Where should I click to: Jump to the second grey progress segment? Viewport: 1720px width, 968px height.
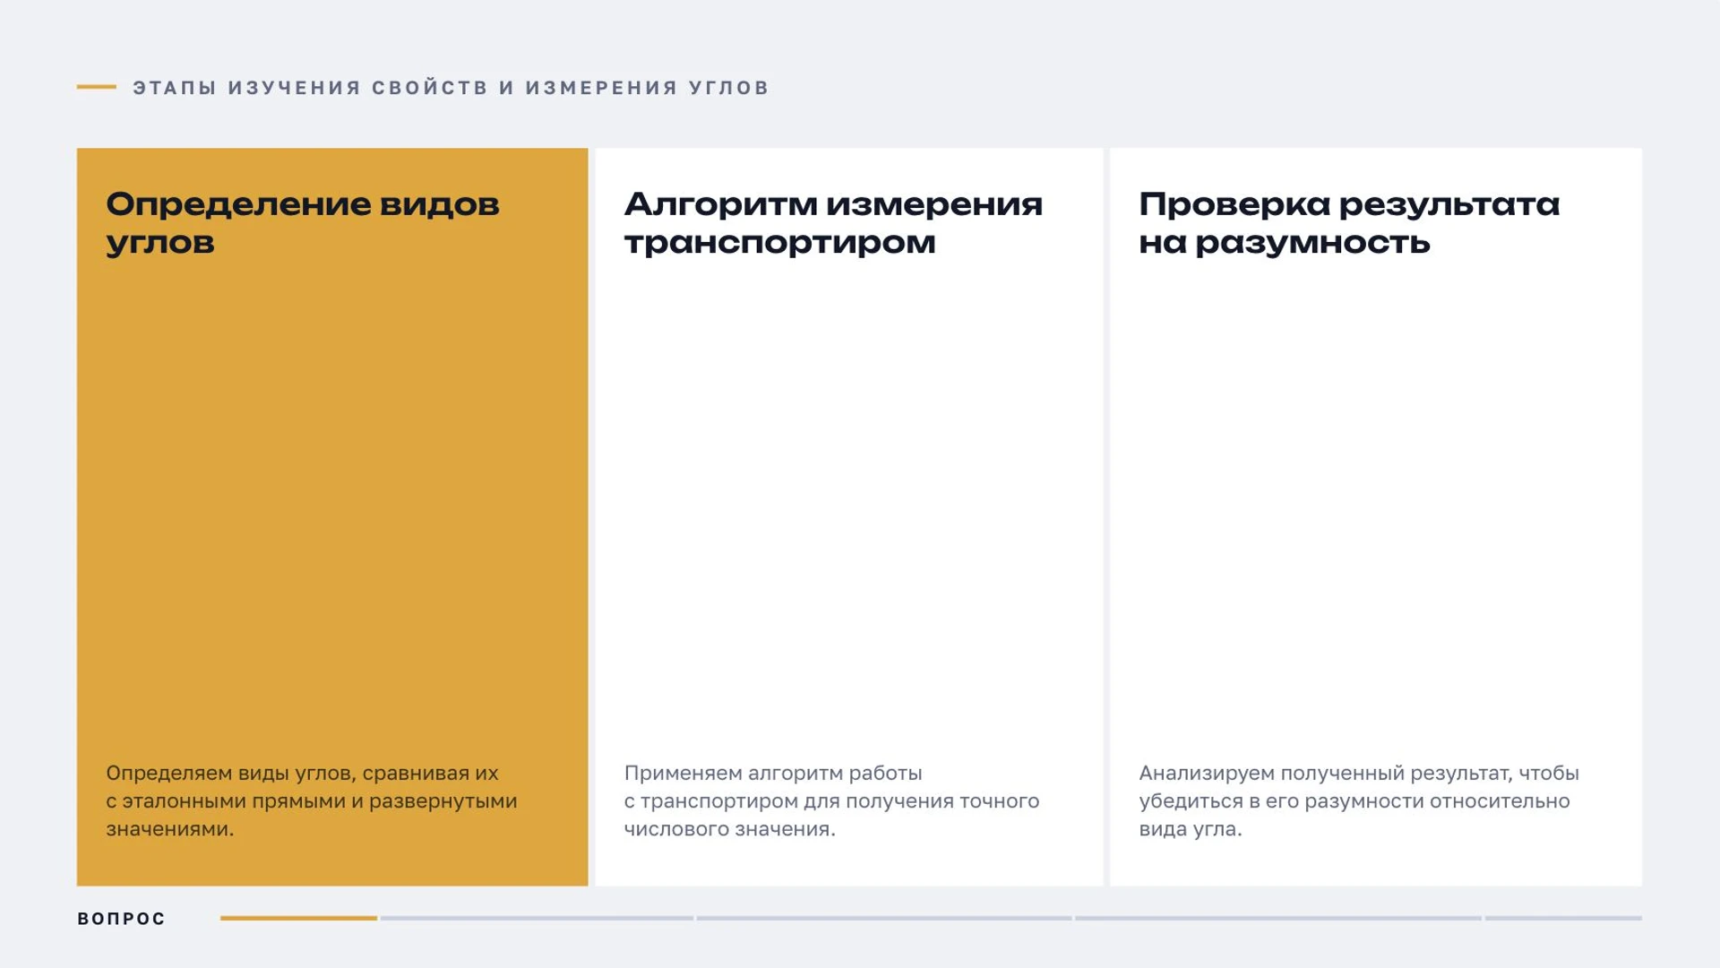(537, 918)
